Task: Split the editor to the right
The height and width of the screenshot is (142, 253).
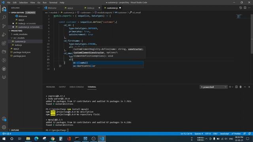Action: tap(245, 8)
